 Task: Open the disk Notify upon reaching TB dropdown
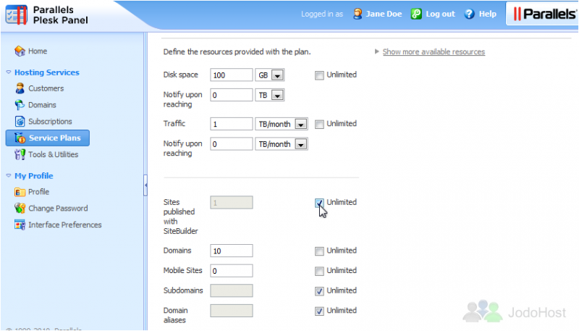point(269,95)
